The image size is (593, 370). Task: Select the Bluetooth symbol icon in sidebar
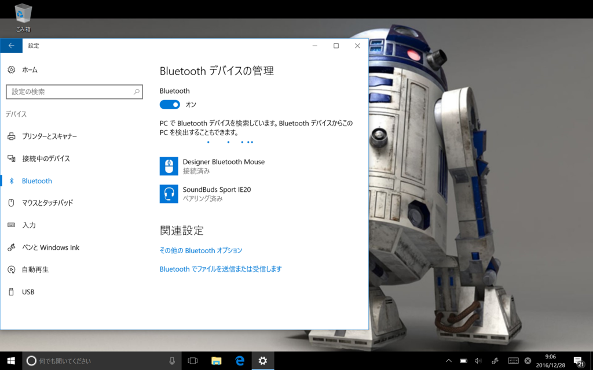(x=12, y=181)
